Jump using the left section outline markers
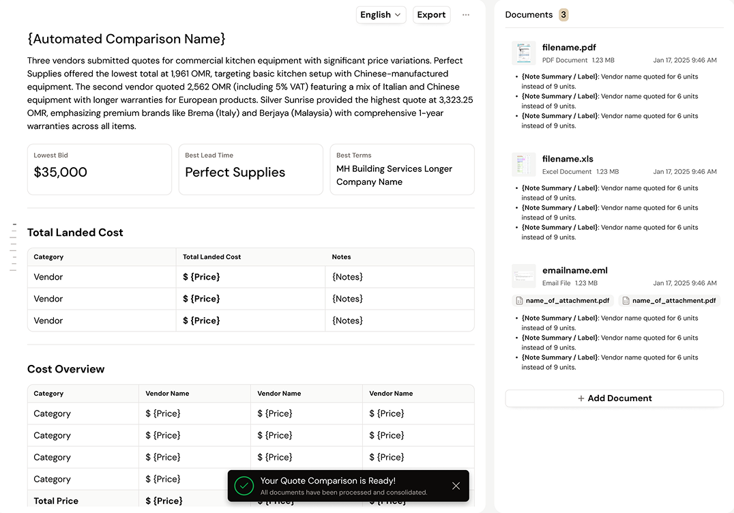Screen dimensions: 734x513 pyautogui.click(x=14, y=247)
